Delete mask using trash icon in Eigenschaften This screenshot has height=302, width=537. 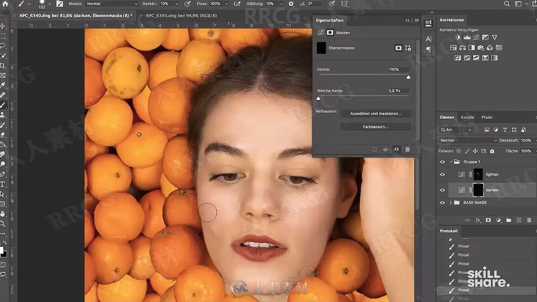(x=407, y=149)
